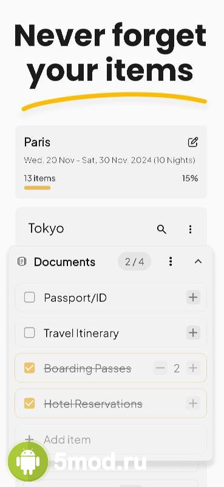Check the Travel Itinerary checkbox
The height and width of the screenshot is (487, 224).
(x=29, y=333)
